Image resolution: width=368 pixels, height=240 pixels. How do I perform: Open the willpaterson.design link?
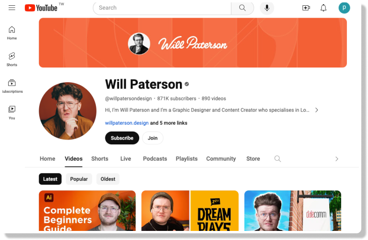[x=127, y=123]
